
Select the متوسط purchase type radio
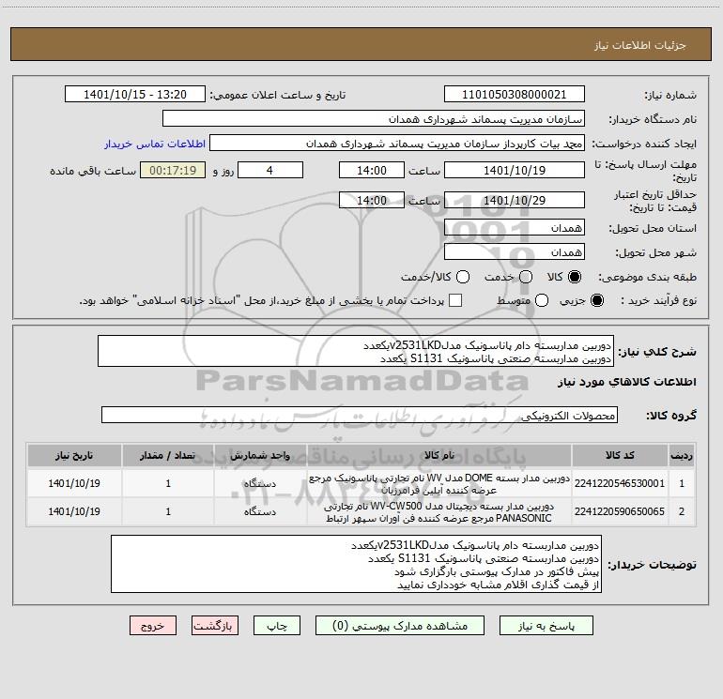point(542,300)
